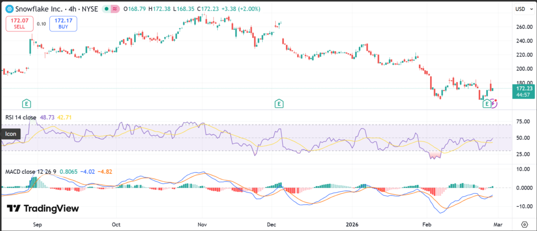Viewport: 537px width, 231px height.
Task: Click the earnings 'E' marker near December
Action: [x=279, y=104]
